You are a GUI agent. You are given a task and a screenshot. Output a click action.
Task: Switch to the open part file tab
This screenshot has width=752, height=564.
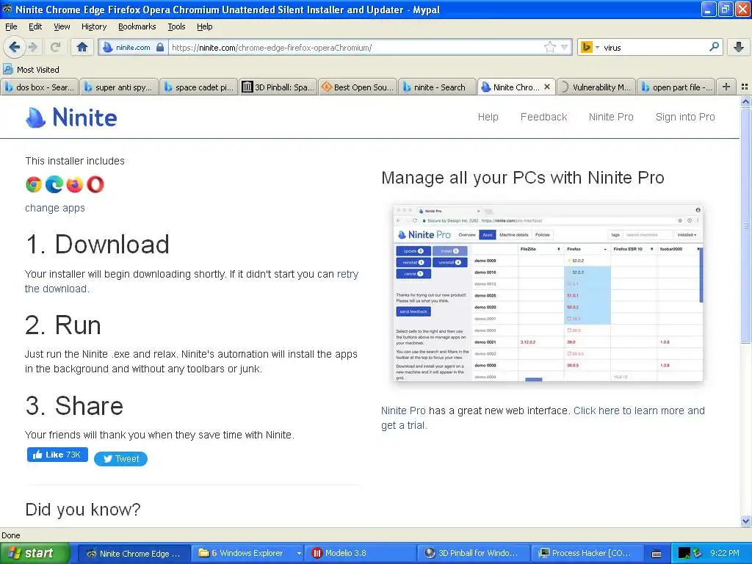(676, 87)
